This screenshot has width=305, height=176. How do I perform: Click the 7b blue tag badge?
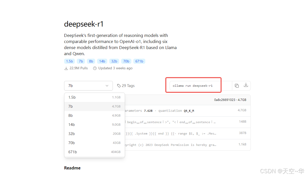81,61
